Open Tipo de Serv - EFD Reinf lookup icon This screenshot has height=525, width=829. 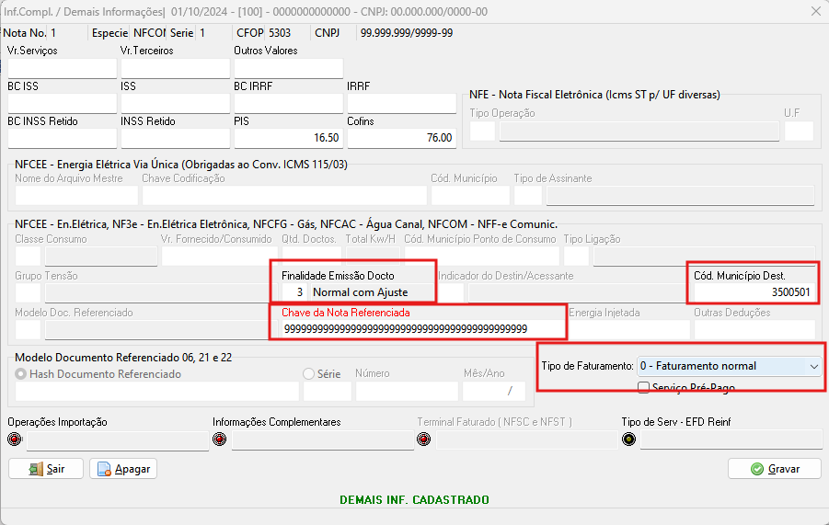pyautogui.click(x=628, y=439)
